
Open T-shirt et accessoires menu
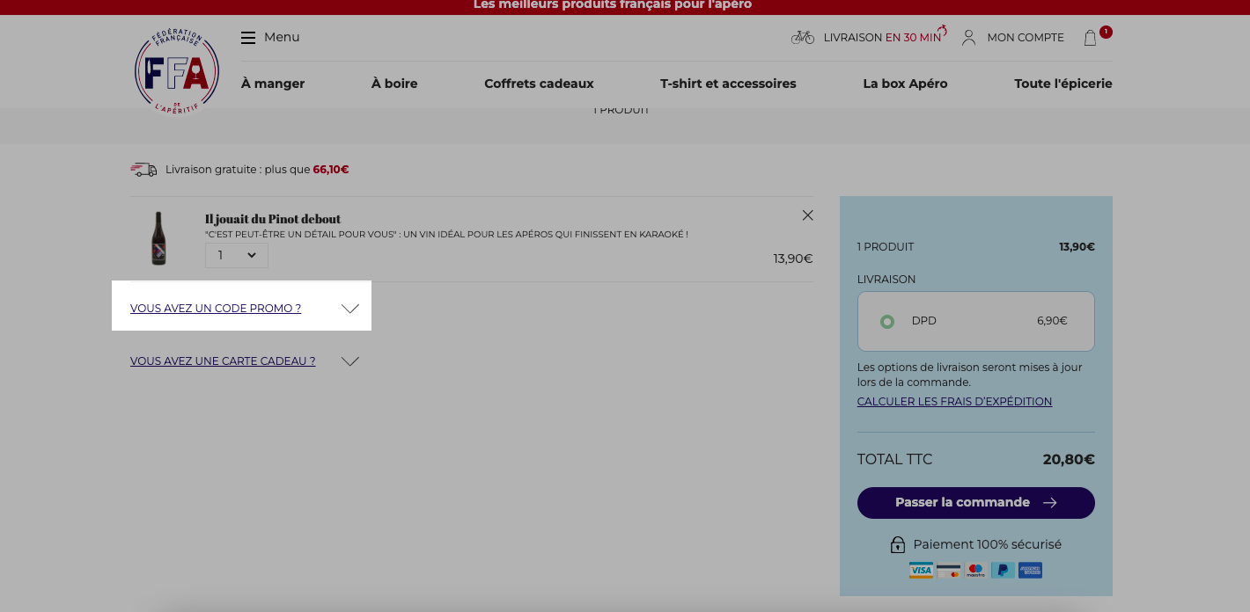pos(728,84)
